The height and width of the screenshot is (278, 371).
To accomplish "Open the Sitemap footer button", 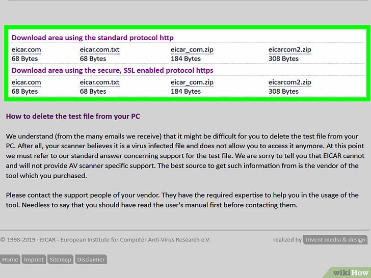I will pyautogui.click(x=60, y=259).
